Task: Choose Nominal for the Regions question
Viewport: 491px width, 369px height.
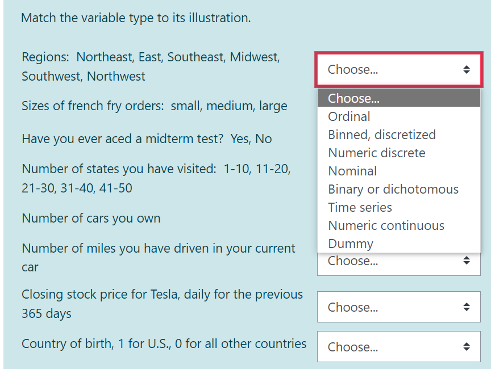Action: point(352,171)
